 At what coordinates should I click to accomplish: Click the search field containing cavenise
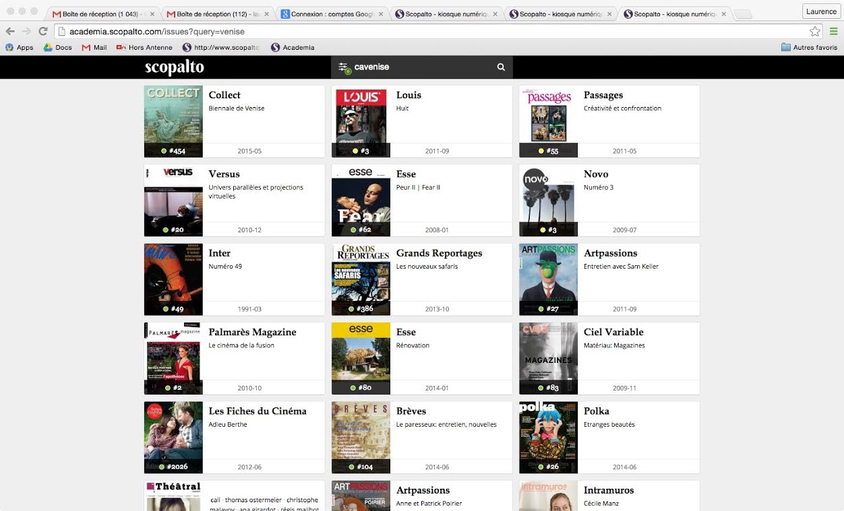tap(422, 67)
